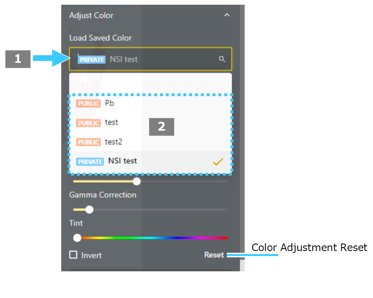Click the PUBLIC badge next to Pb
The height and width of the screenshot is (298, 373).
pyautogui.click(x=89, y=103)
